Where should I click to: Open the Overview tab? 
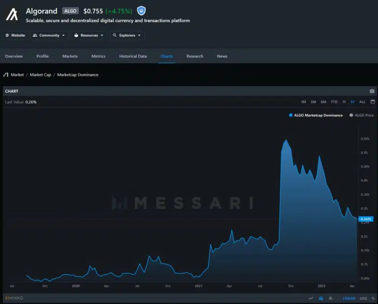click(14, 56)
